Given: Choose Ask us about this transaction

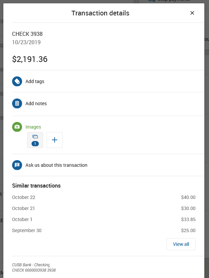Looking at the screenshot, I should [x=56, y=165].
